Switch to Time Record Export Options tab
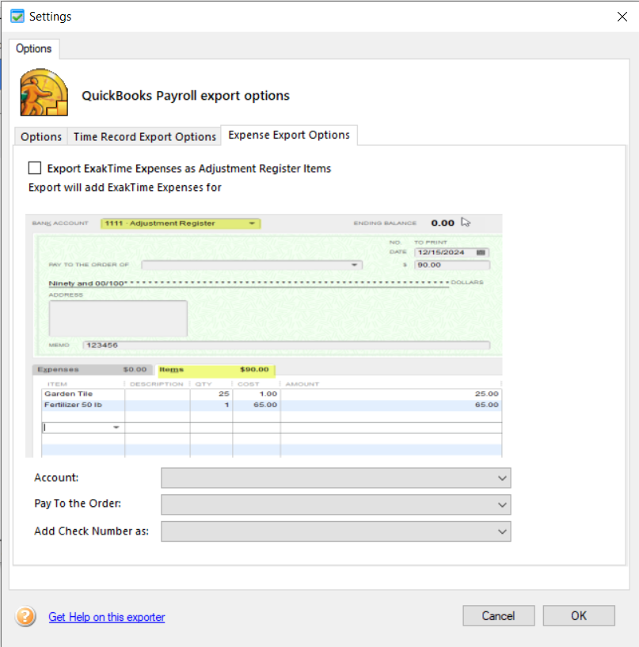The height and width of the screenshot is (647, 639). (x=144, y=136)
